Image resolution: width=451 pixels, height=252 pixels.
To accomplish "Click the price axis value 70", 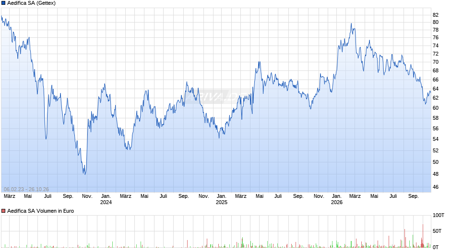I will [x=436, y=62].
